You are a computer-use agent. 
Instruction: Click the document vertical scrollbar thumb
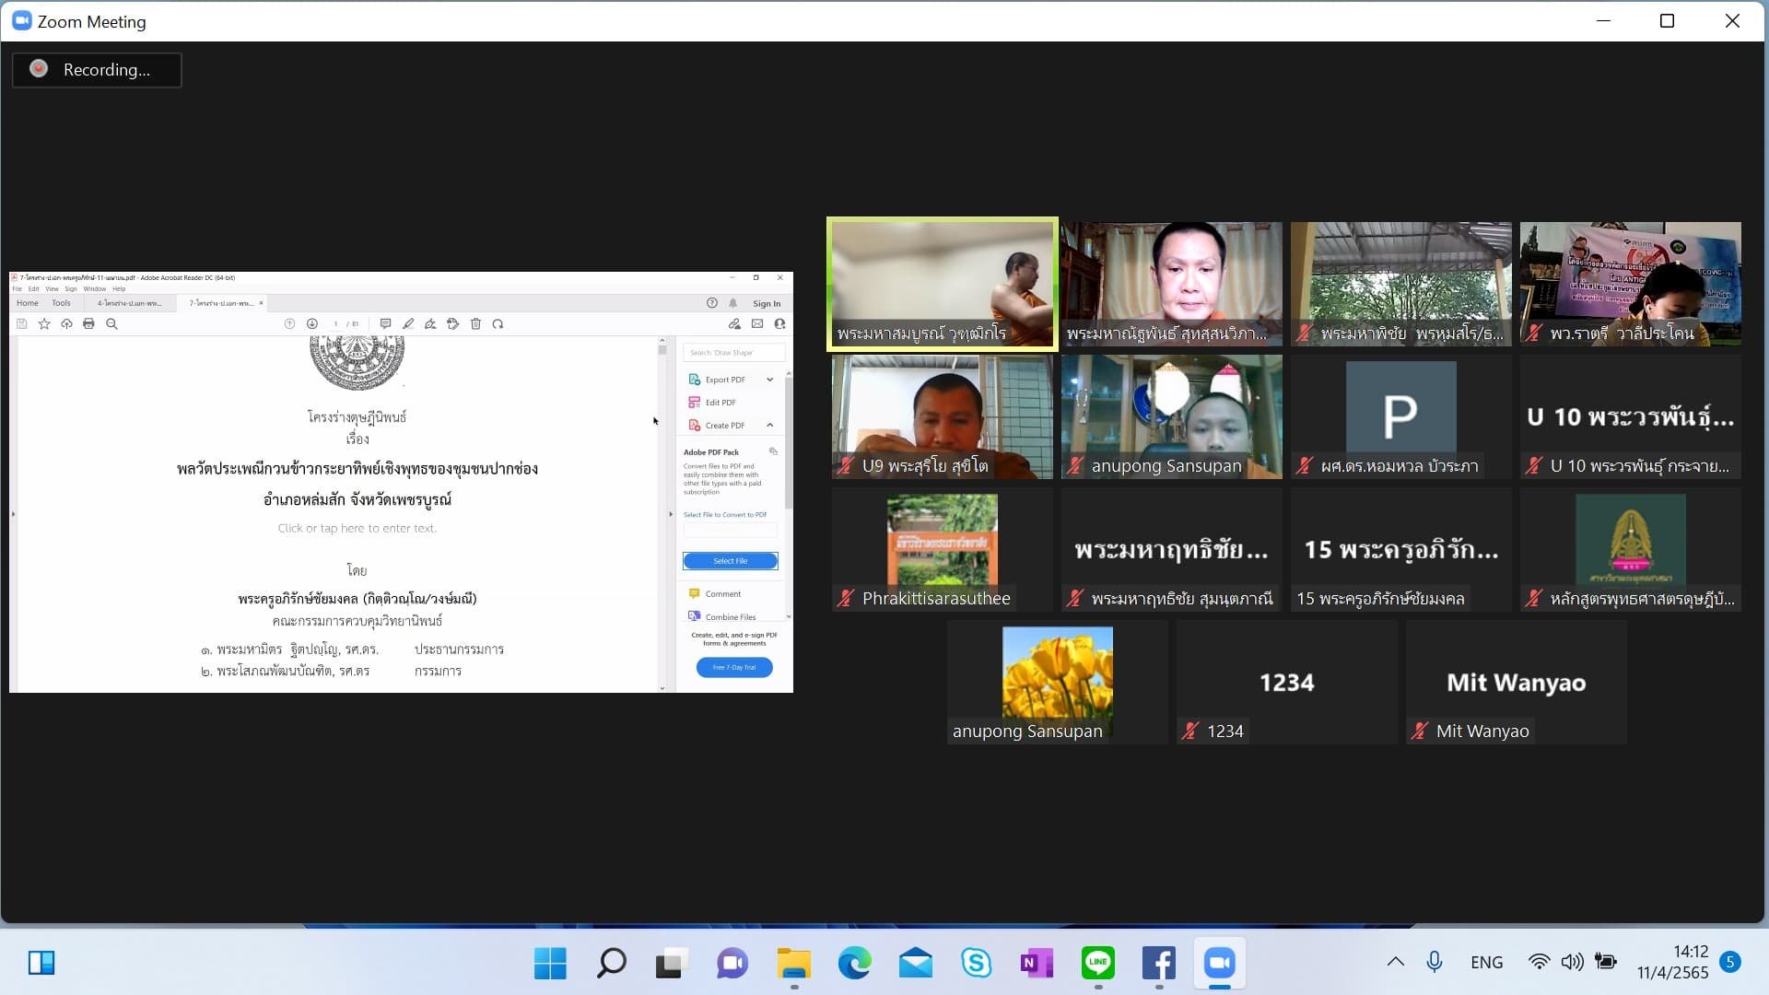click(x=662, y=349)
